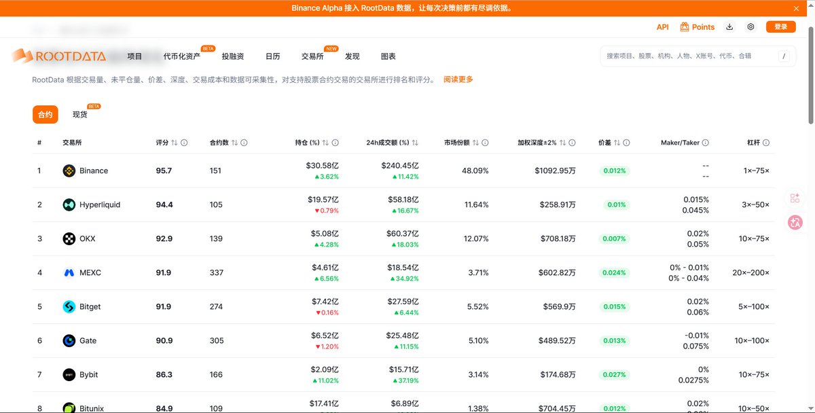Show info tooltip for 市场份额 column
Screen dimensions: 815x413
485,143
